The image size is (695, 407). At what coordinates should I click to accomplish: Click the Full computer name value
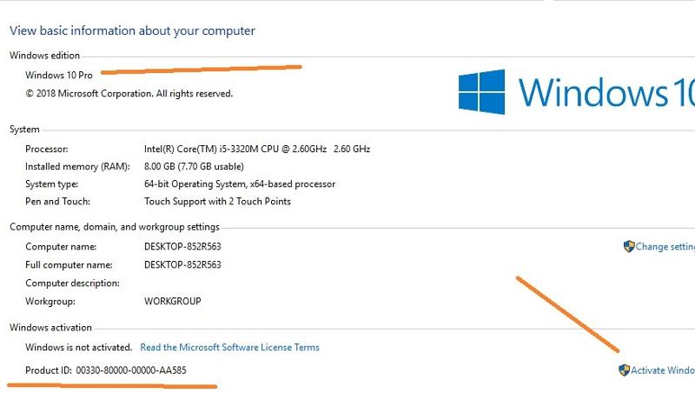point(182,265)
